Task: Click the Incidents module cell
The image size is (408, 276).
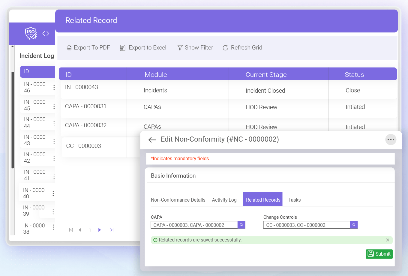Action: (155, 90)
